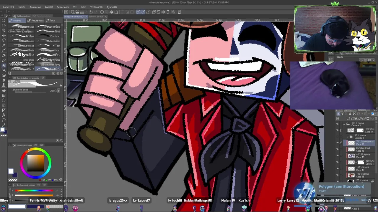Select the pen tool
Viewport: 378px width, 212px height.
(x=4, y=55)
